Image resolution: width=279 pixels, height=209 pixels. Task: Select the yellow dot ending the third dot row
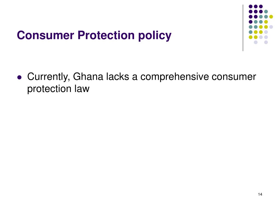point(271,17)
